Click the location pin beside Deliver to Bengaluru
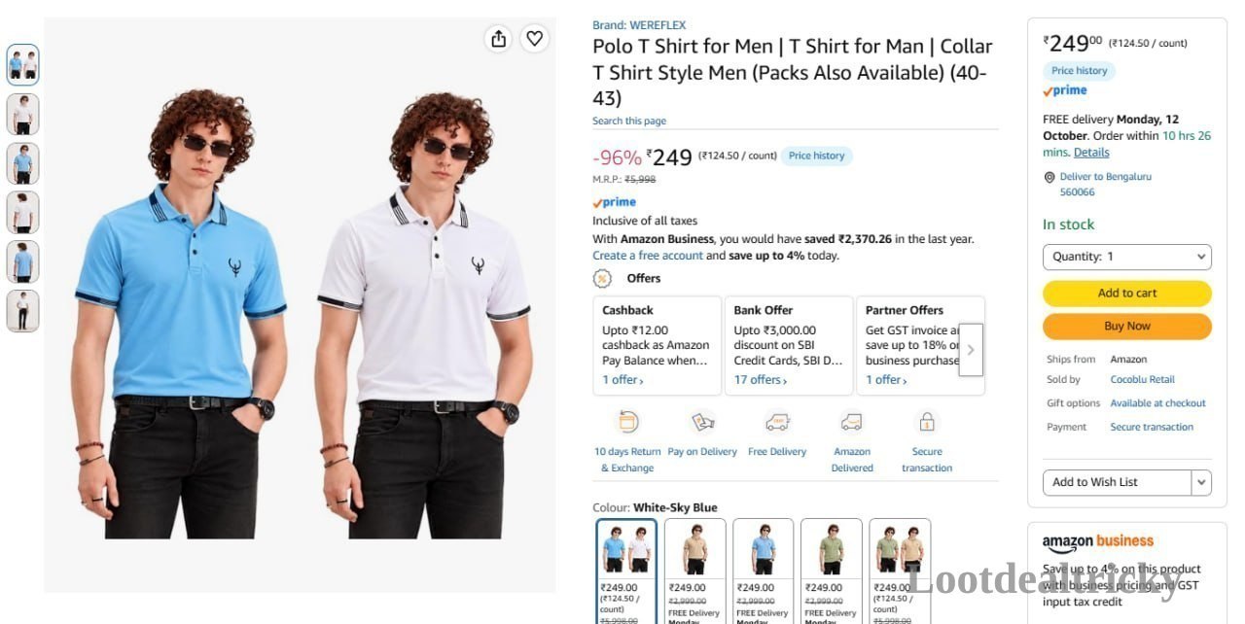 tap(1049, 178)
